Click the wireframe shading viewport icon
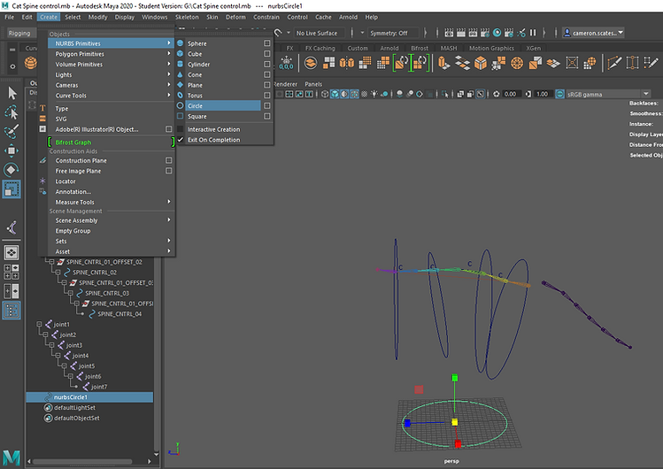663x469 pixels. (x=325, y=94)
